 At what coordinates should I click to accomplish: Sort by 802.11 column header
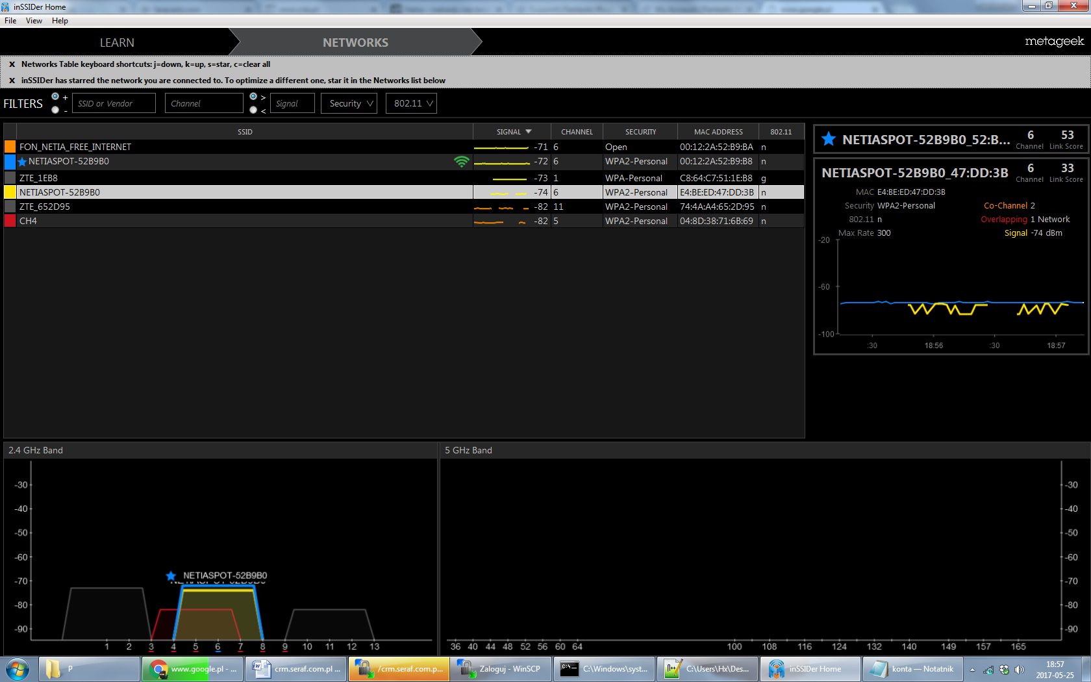click(781, 132)
